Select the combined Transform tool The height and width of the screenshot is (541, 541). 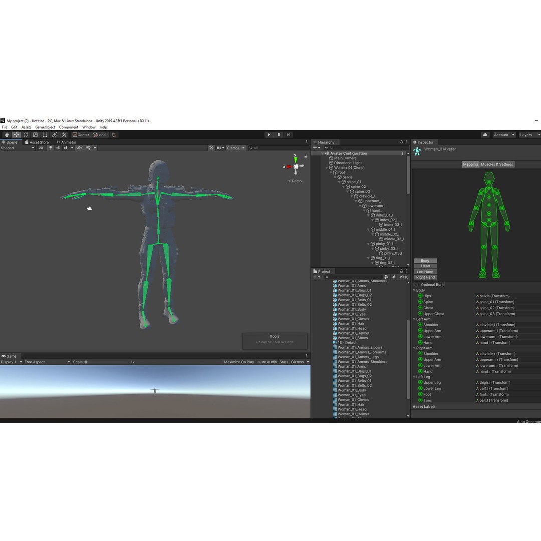tap(54, 135)
